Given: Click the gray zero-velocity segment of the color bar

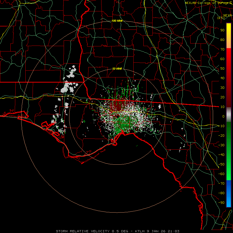Looking at the screenshot, I should pyautogui.click(x=229, y=115).
